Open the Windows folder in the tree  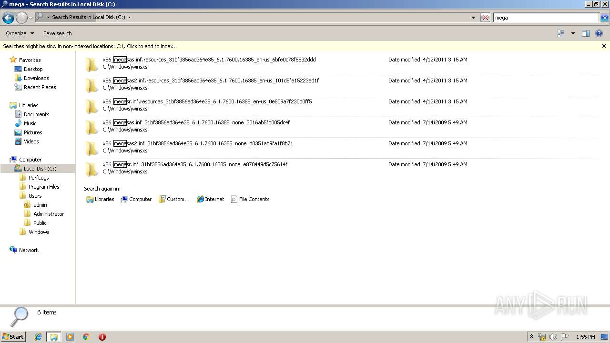39,232
